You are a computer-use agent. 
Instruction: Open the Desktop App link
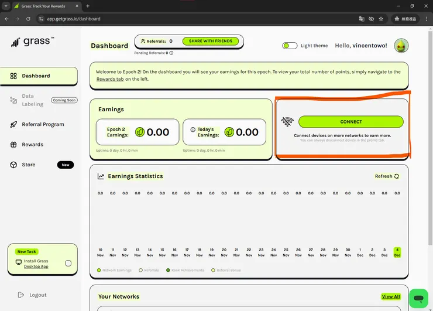(36, 266)
